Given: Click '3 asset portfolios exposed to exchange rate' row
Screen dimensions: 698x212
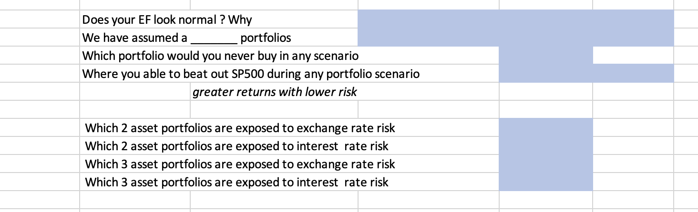Looking at the screenshot, I should 240,164.
